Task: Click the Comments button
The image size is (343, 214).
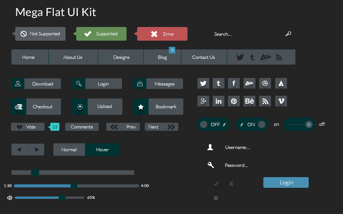Action: coord(82,127)
